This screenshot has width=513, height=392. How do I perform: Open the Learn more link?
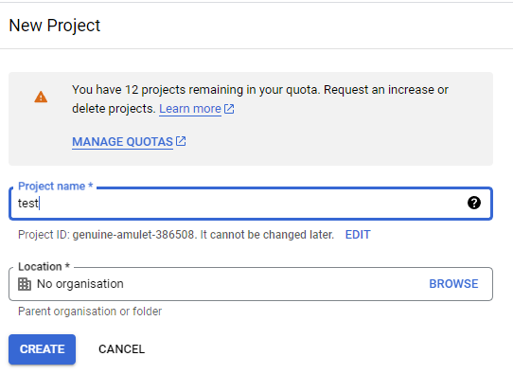pos(190,109)
